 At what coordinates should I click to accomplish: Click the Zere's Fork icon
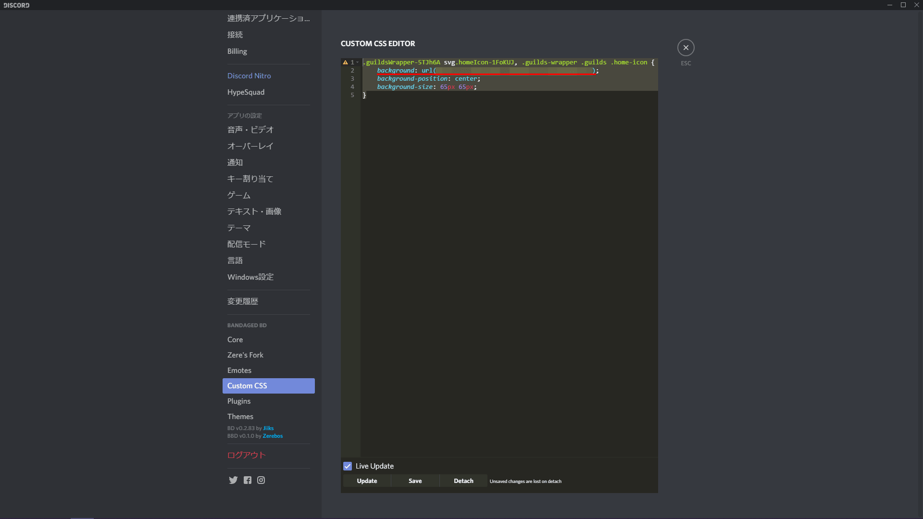click(245, 354)
